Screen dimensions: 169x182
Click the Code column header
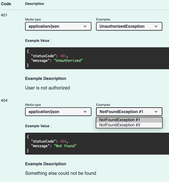pyautogui.click(x=6, y=4)
